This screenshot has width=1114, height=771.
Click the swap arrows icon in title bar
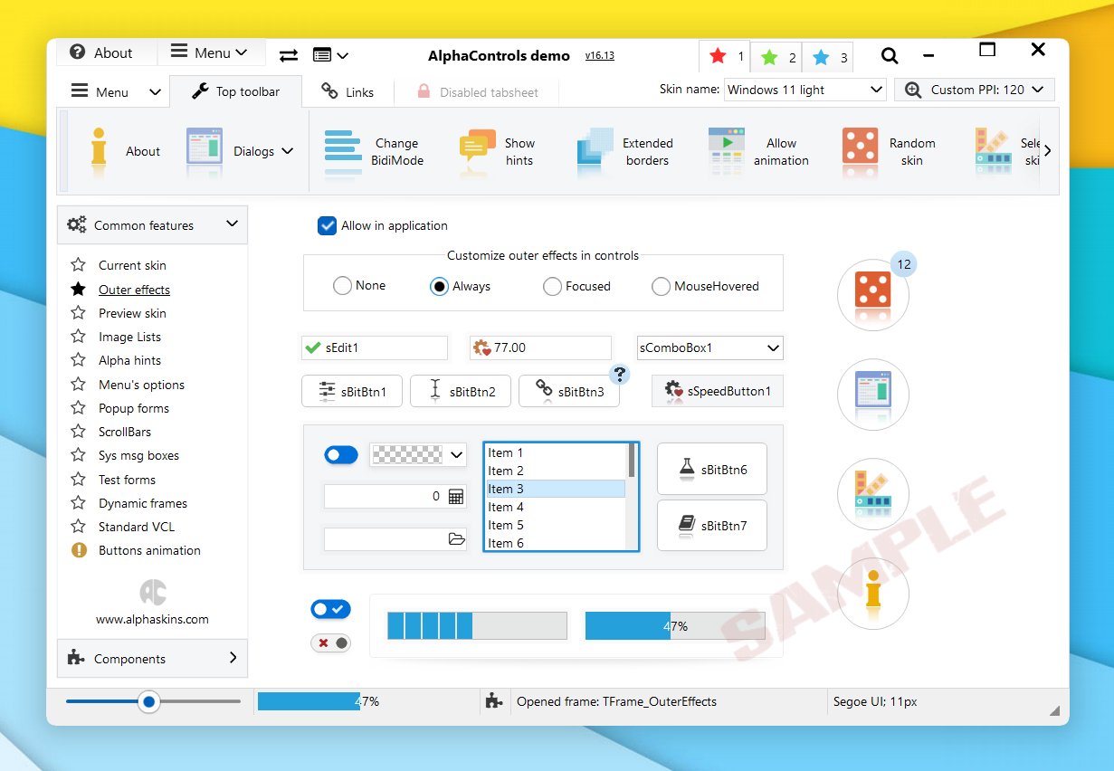pyautogui.click(x=289, y=55)
